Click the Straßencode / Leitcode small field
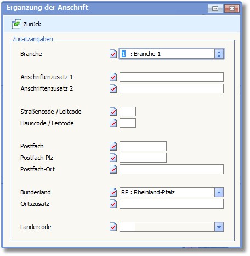 point(128,112)
